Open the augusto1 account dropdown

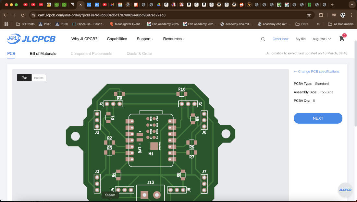(x=322, y=39)
